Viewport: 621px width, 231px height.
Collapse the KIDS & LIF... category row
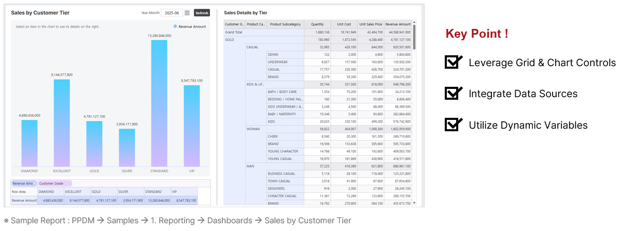(255, 84)
